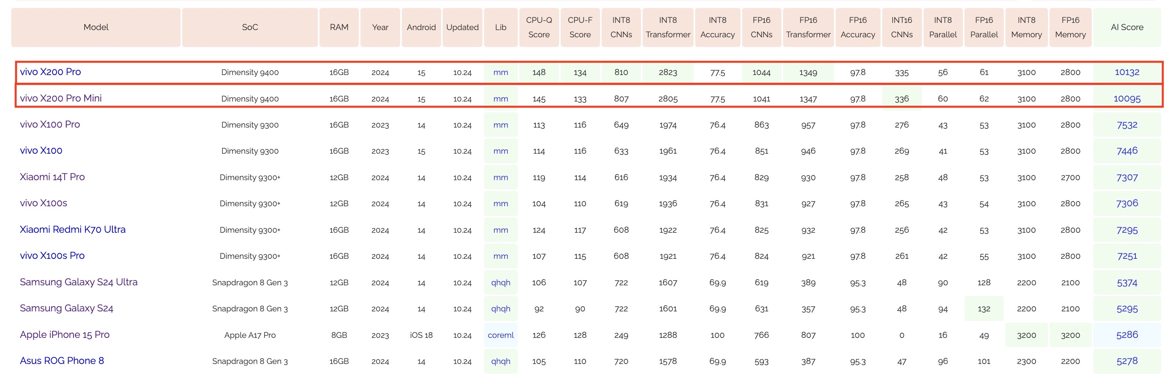The width and height of the screenshot is (1172, 374).
Task: Open the vivo X100s Pro link
Action: tap(52, 256)
